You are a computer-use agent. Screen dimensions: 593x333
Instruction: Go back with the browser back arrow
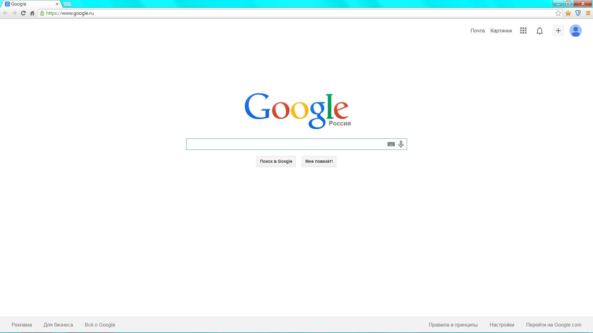[x=5, y=13]
